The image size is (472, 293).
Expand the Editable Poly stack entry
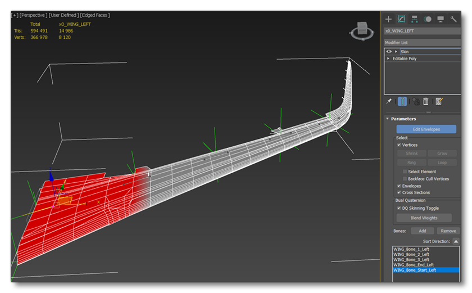(x=388, y=58)
